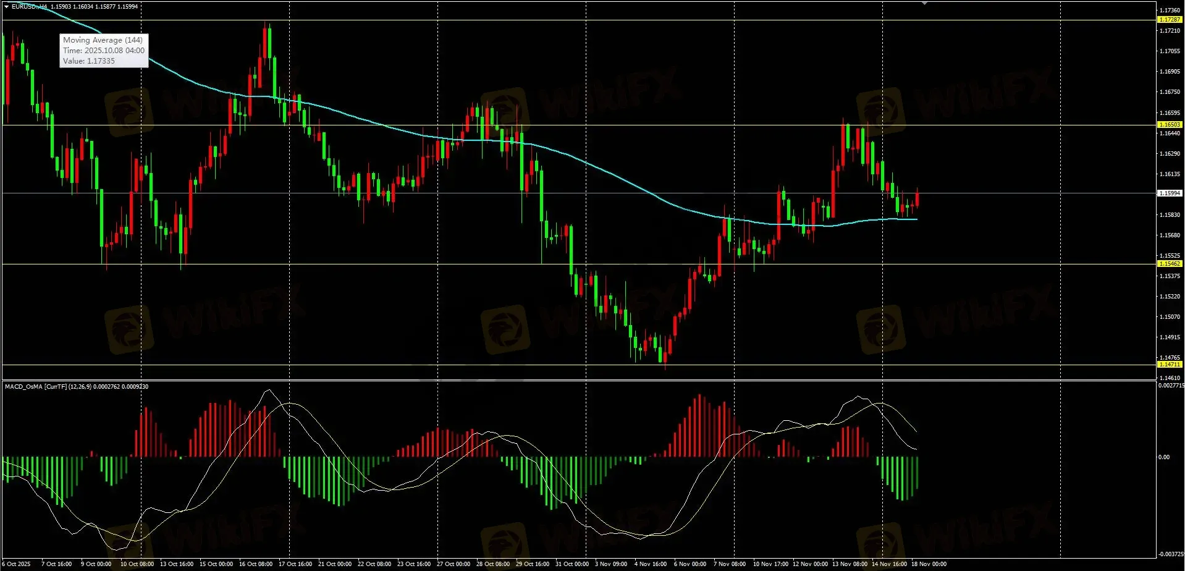This screenshot has width=1185, height=571.
Task: Click the 14 Nov 16:00 time label
Action: 889,564
